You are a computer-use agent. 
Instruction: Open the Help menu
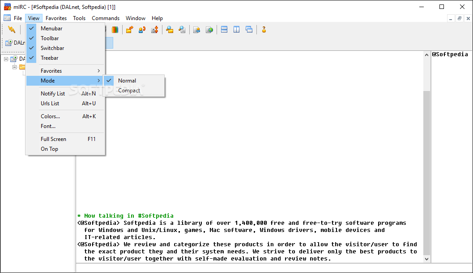157,18
